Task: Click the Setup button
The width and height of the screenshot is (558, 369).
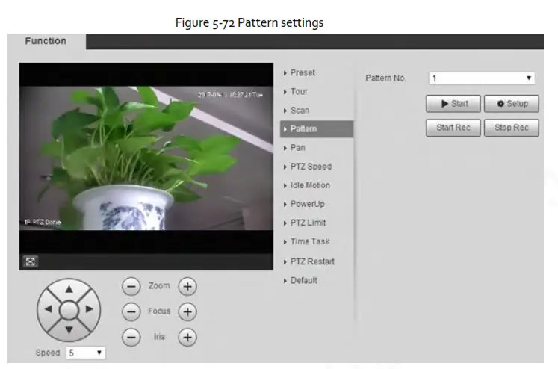Action: [x=512, y=104]
